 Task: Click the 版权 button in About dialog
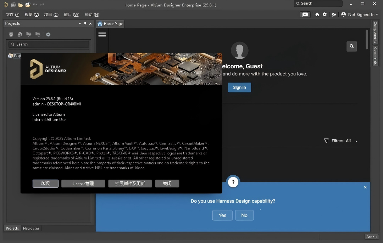pos(45,183)
